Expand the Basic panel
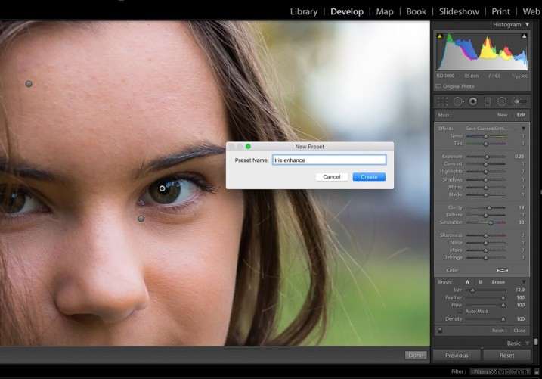Image resolution: width=542 pixels, height=379 pixels. click(528, 343)
